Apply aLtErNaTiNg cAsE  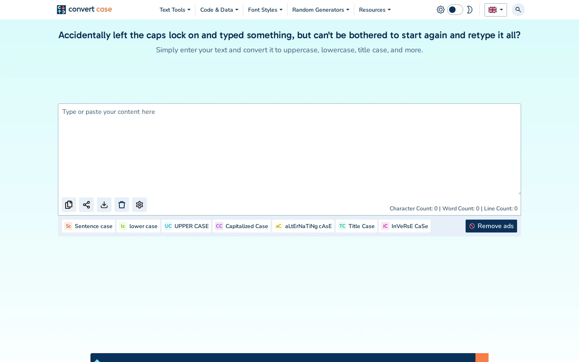[303, 226]
